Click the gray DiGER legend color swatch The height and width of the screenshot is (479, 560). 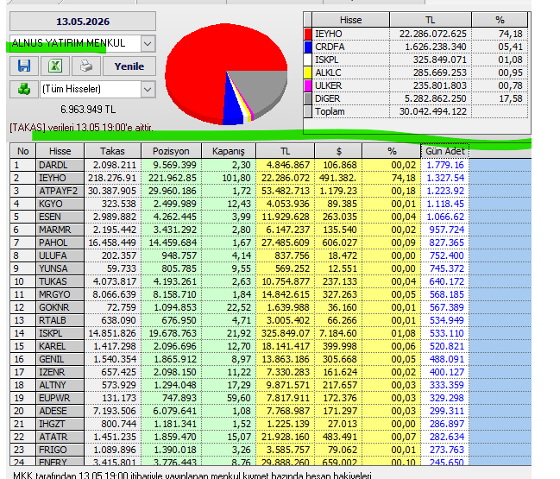click(308, 98)
